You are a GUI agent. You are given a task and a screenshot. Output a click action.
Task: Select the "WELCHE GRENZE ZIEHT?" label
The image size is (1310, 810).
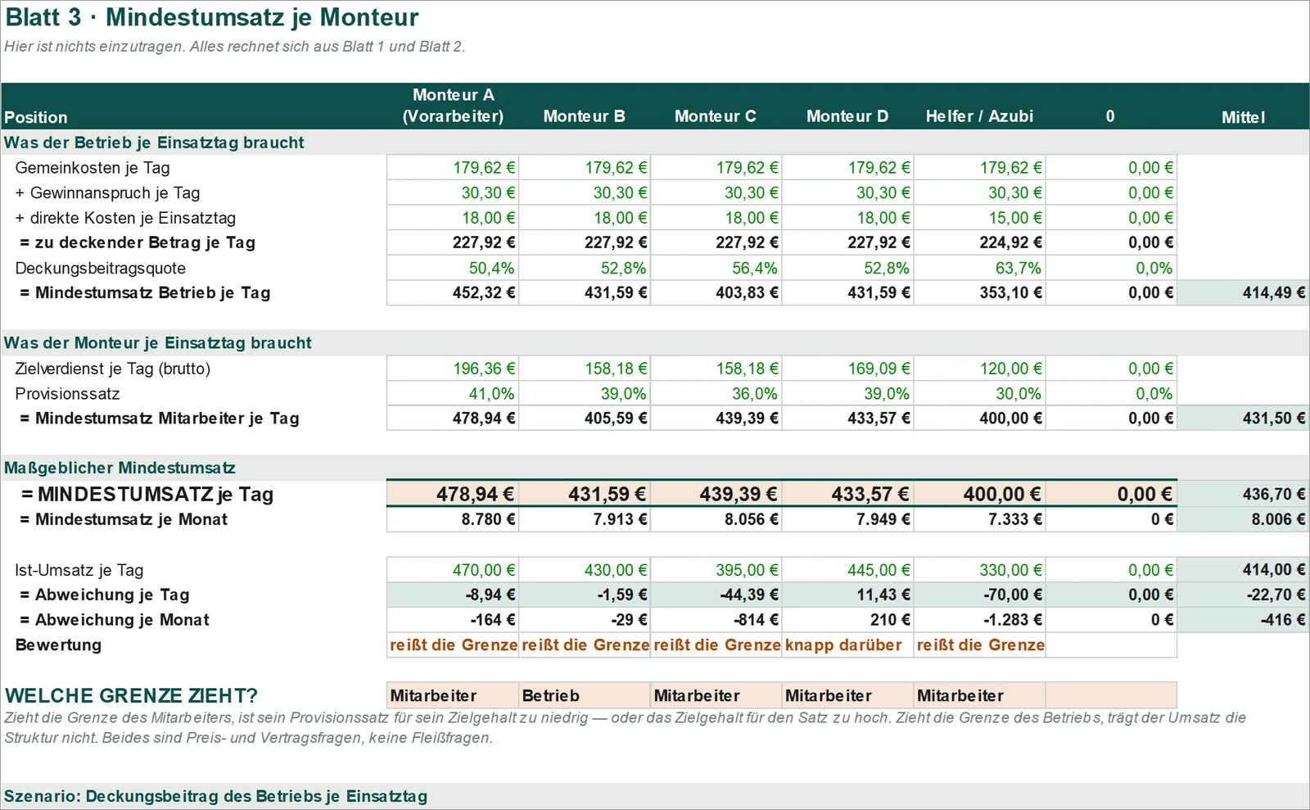131,696
